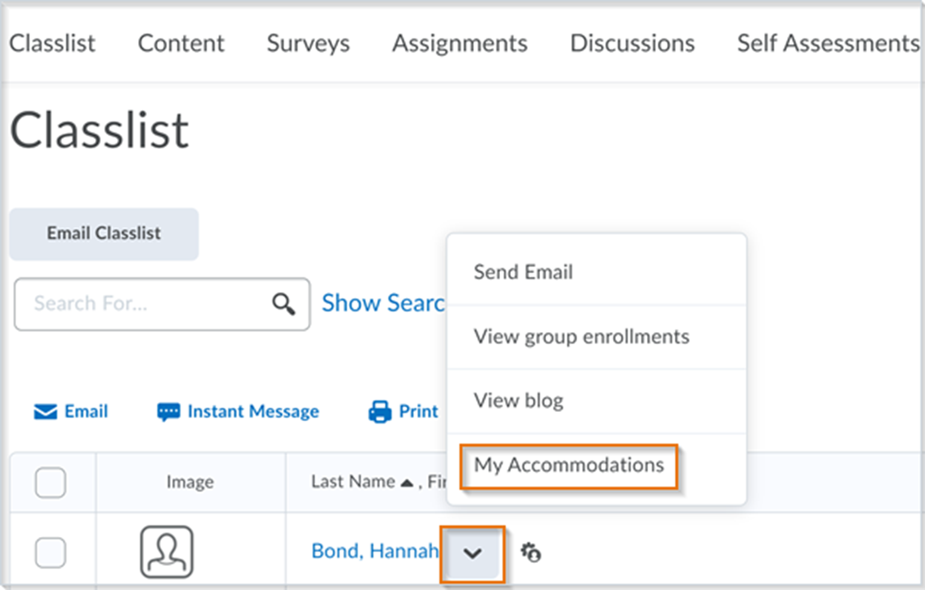The image size is (925, 590).
Task: Expand Show Search Options link
Action: point(382,303)
